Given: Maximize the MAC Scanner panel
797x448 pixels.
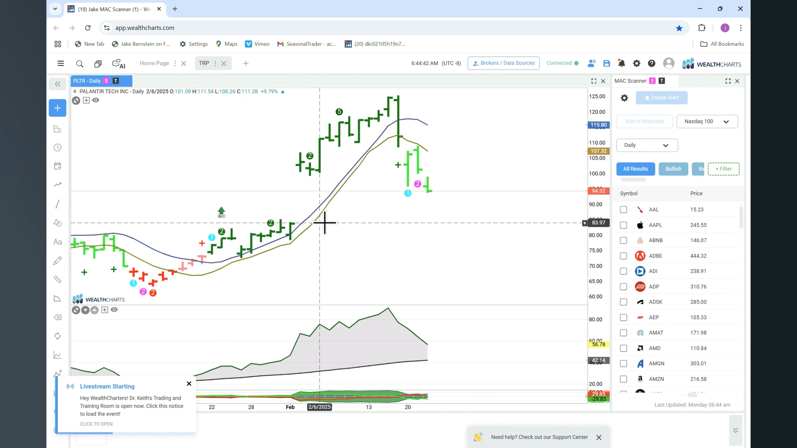Looking at the screenshot, I should pos(728,81).
